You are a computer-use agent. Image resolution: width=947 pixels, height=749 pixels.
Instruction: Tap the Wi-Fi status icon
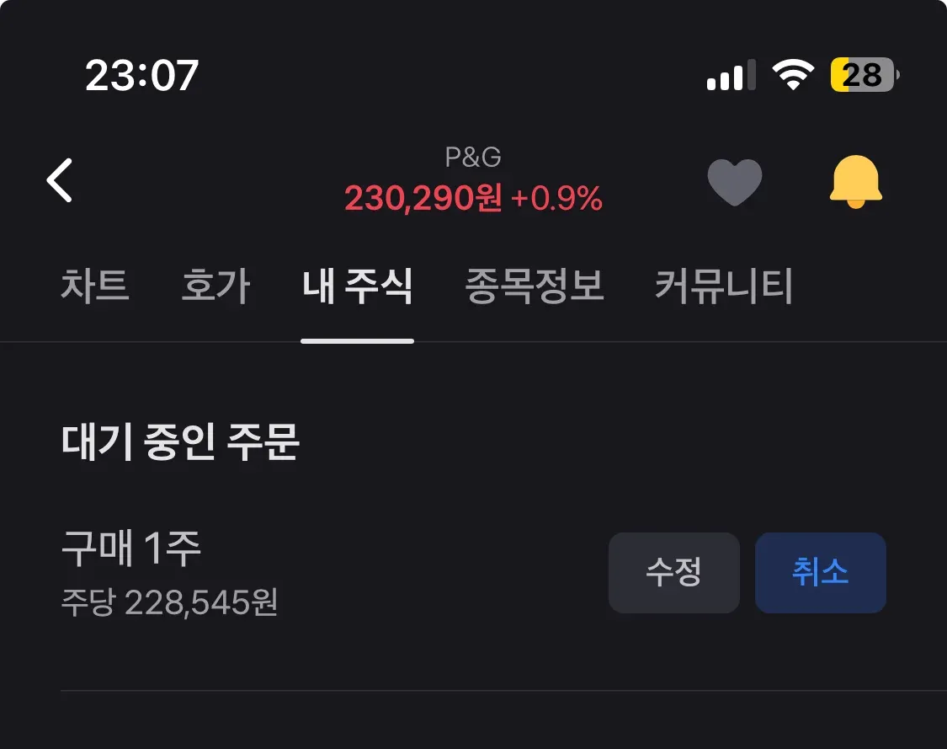(x=793, y=75)
